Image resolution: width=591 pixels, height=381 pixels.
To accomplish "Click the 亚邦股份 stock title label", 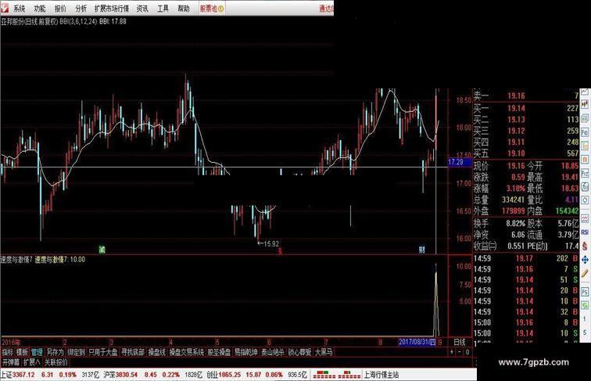I will [x=12, y=21].
